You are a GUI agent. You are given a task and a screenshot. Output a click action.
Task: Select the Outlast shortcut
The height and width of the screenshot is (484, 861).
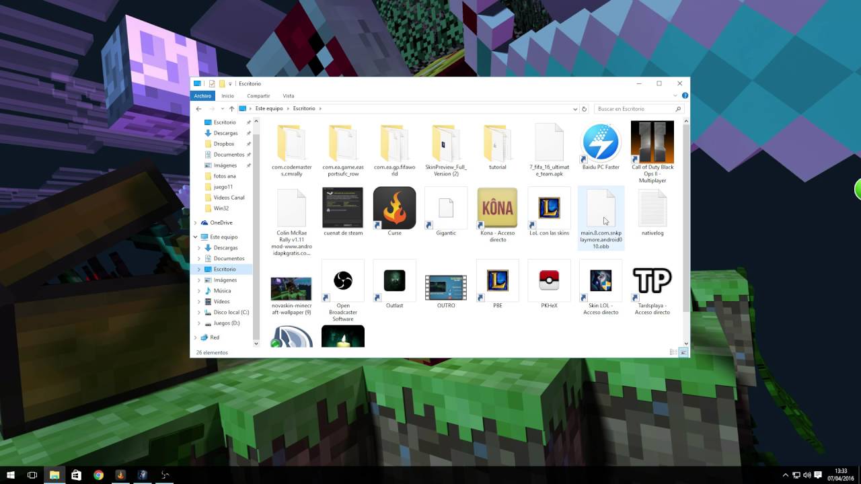click(395, 284)
